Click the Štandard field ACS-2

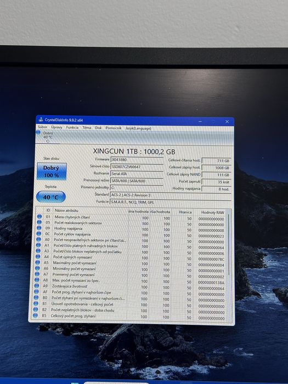click(x=171, y=195)
